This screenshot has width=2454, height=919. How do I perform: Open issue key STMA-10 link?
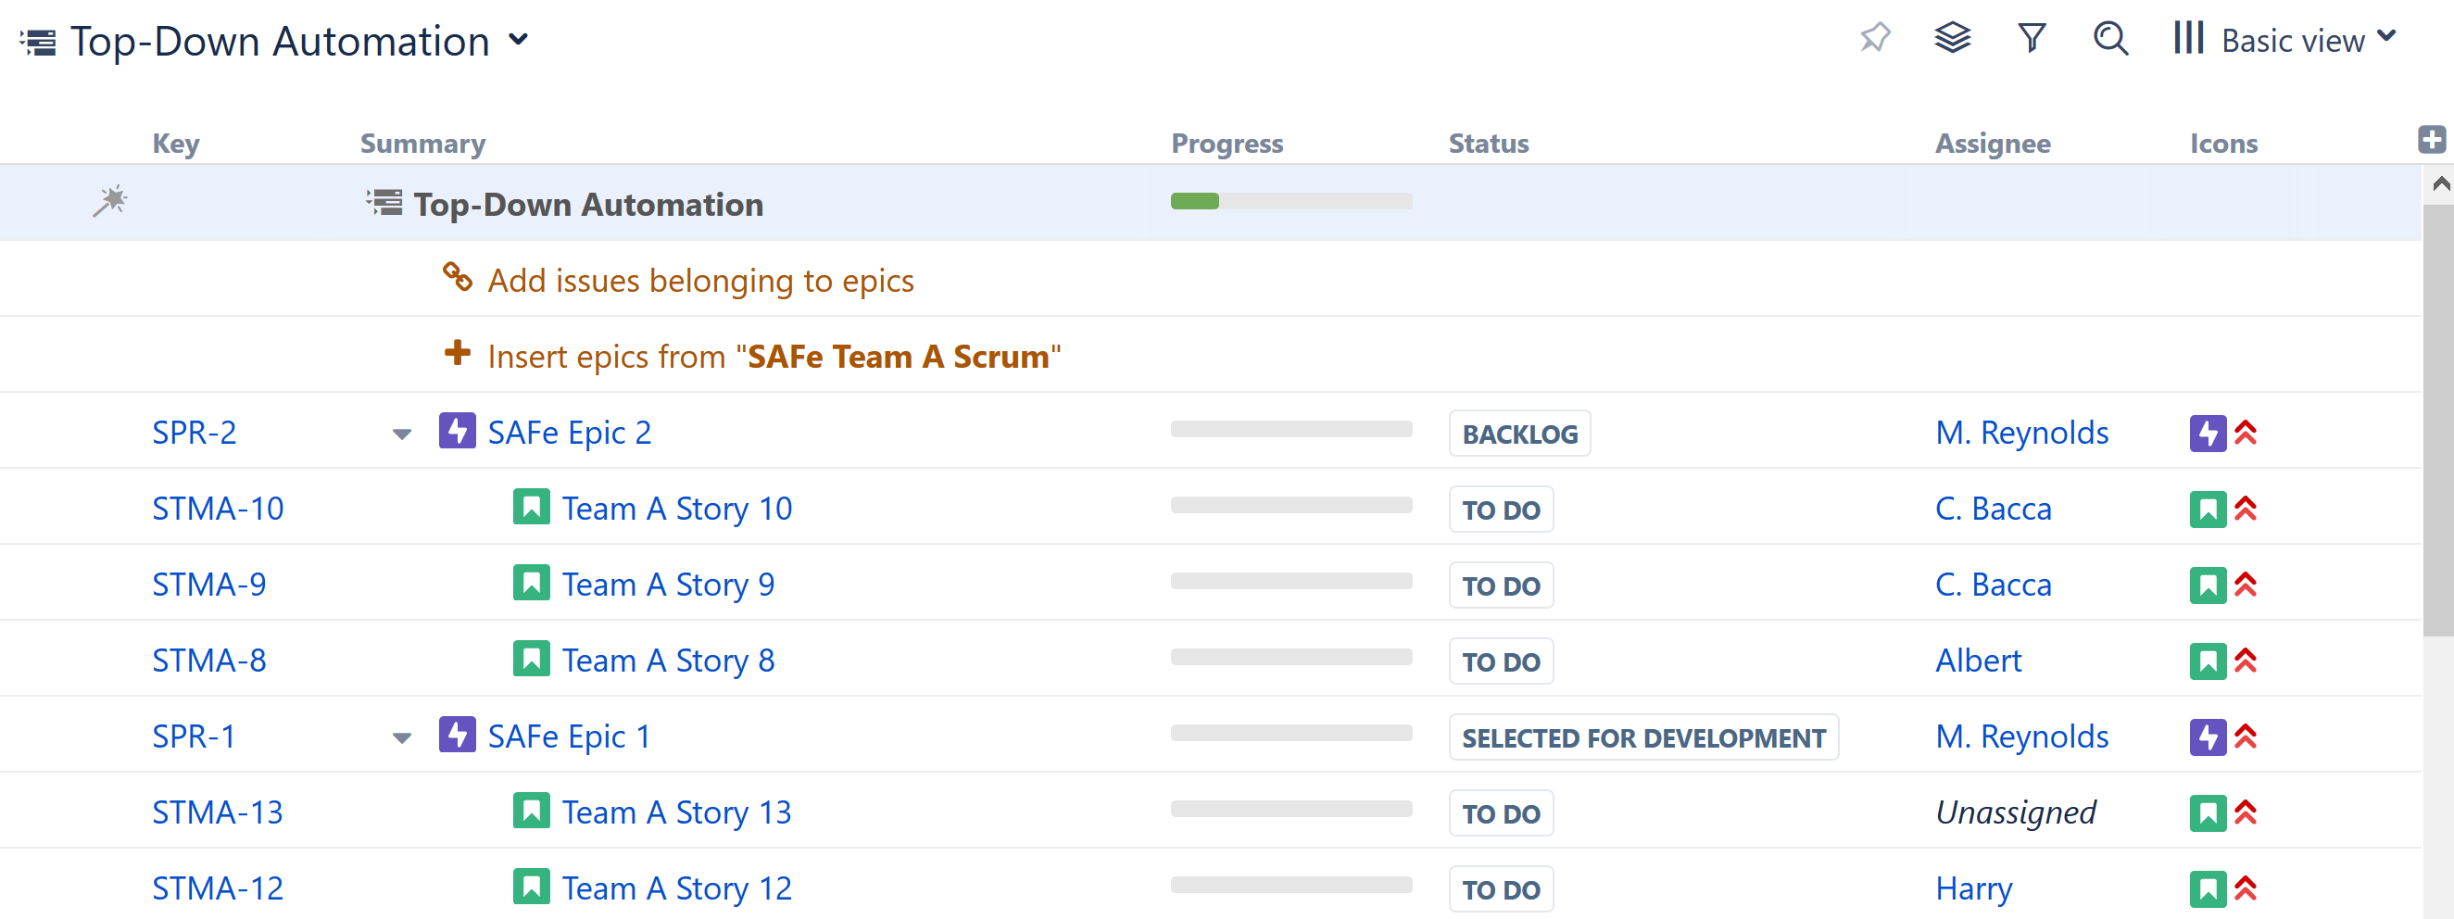coord(218,509)
